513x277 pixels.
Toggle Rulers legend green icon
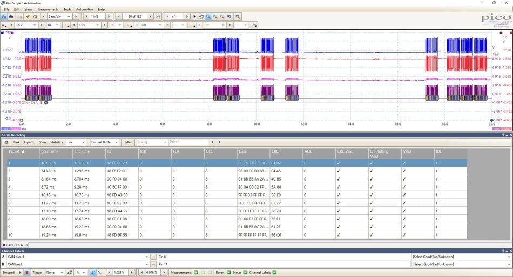[229, 273]
